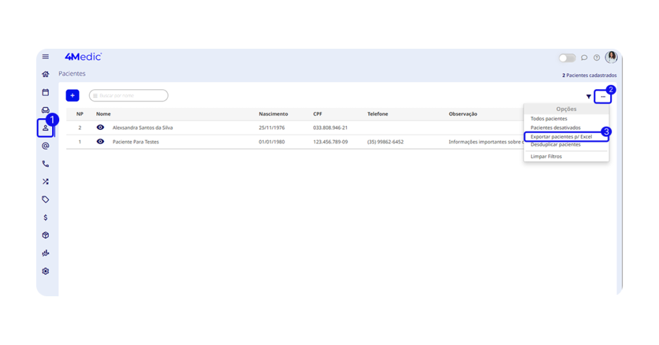Click Limpar Filtros in options menu
This screenshot has width=659, height=345.
[546, 156]
